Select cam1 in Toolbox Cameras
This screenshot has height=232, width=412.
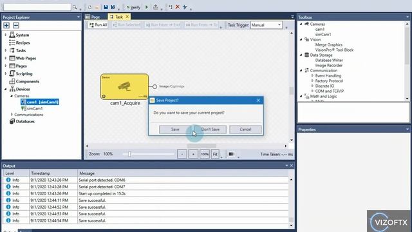tap(320, 29)
